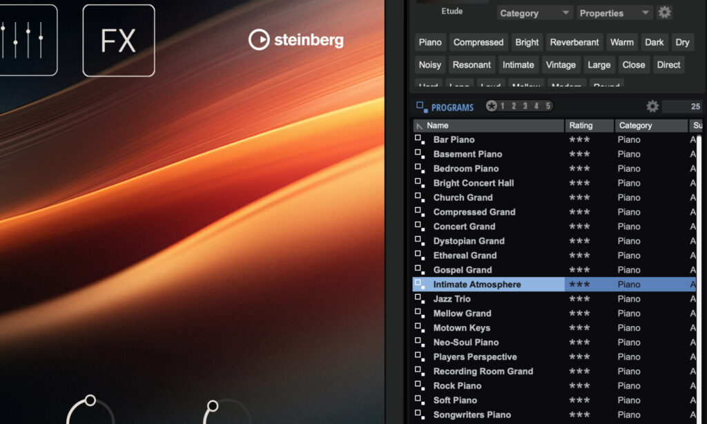Toggle the Vintage attribute tag

(561, 64)
